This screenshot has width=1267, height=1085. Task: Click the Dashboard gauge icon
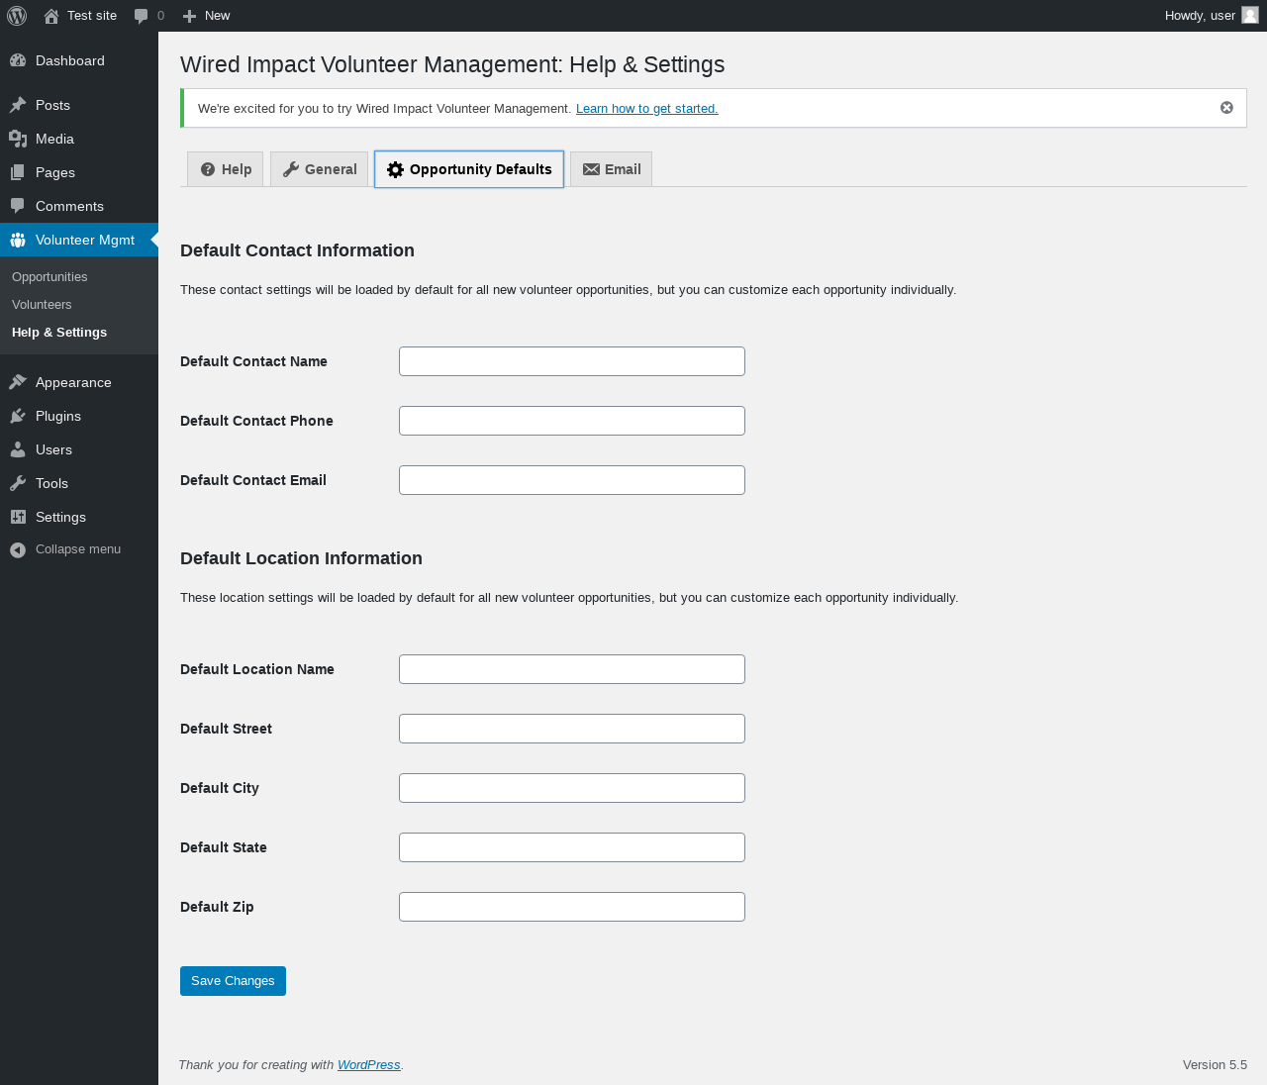[18, 60]
